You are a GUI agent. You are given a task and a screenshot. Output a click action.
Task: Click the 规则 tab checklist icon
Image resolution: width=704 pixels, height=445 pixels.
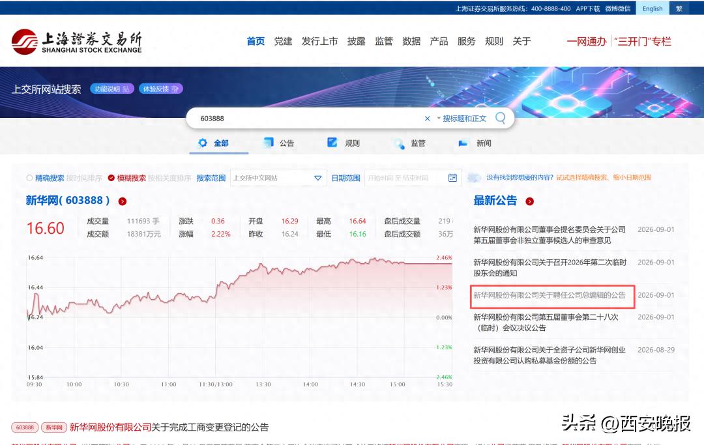pos(332,143)
